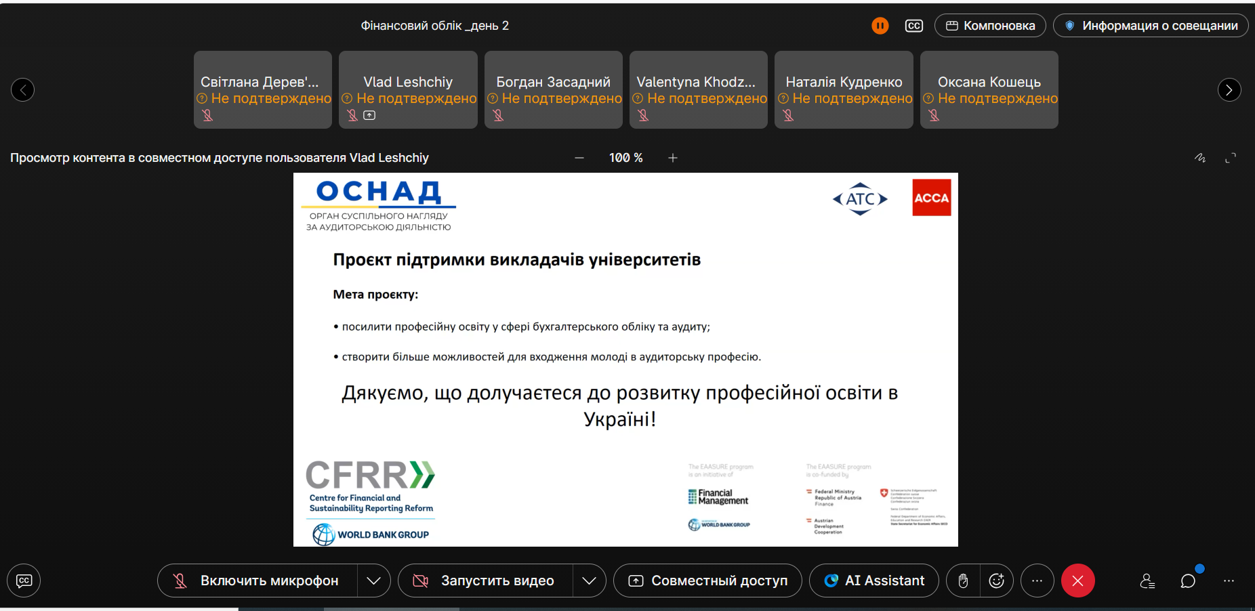Toggle captions button at bottom left
Screen dimensions: 1255x611
[x=24, y=581]
